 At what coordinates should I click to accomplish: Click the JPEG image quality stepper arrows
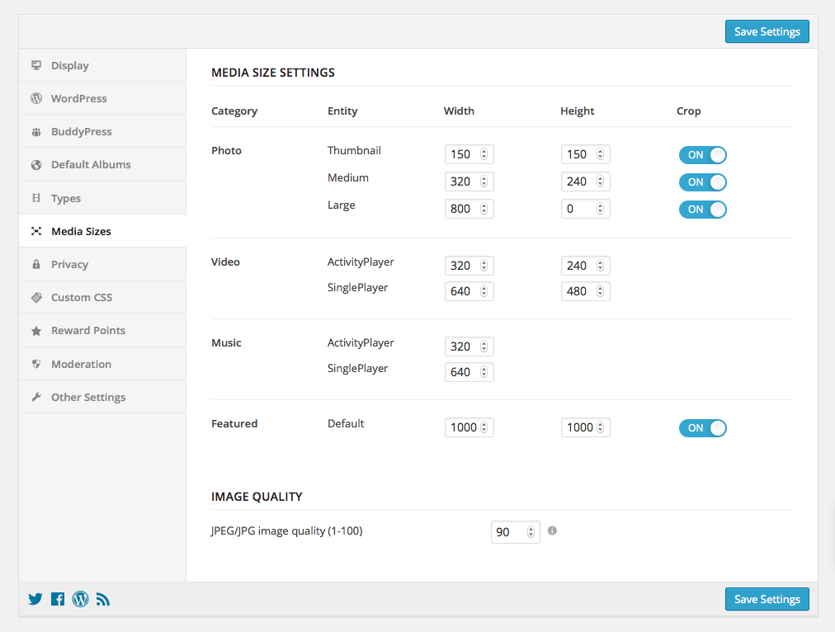coord(531,533)
